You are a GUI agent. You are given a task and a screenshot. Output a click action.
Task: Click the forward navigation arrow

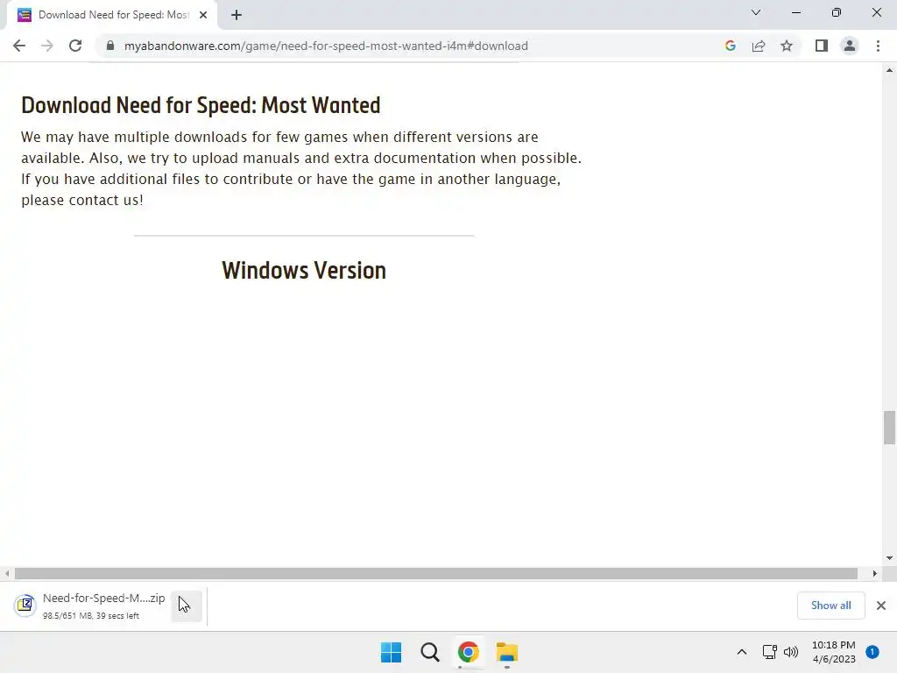[x=47, y=46]
